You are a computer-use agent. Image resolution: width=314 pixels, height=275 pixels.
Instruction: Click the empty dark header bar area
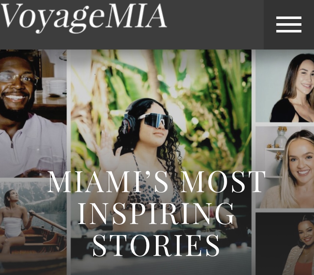pos(215,24)
